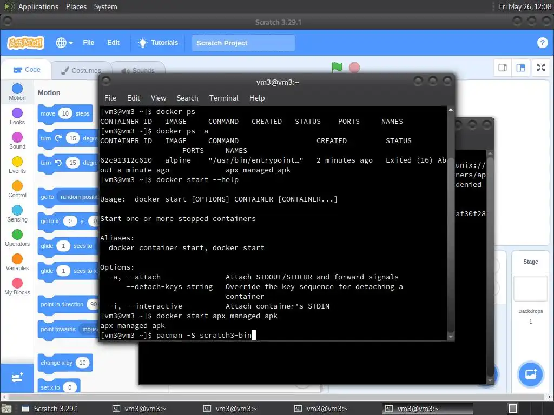Screen dimensions: 554x415
Task: Switch to large stage layout
Action: tap(520, 68)
